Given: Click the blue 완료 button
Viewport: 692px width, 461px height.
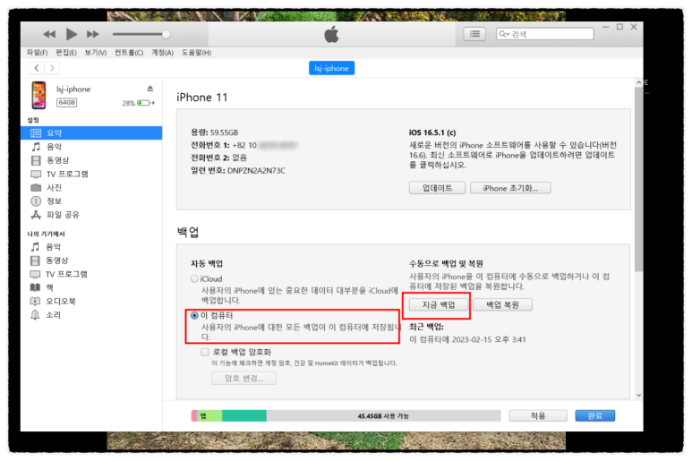Looking at the screenshot, I should [595, 415].
